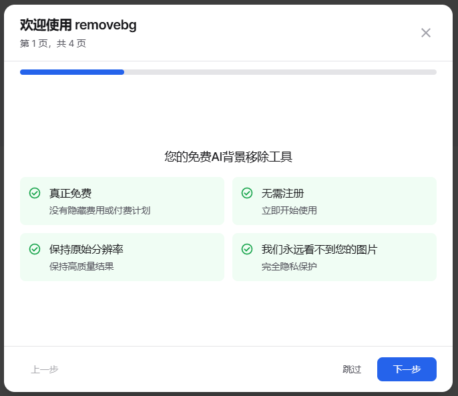This screenshot has width=458, height=396.
Task: Close the welcome dialog with the X icon
Action: (425, 33)
